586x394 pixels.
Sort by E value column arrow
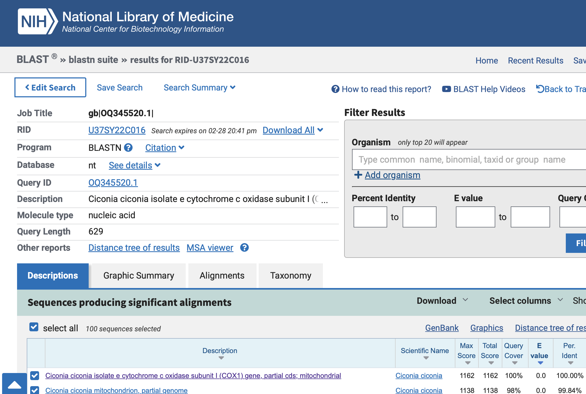(x=540, y=363)
